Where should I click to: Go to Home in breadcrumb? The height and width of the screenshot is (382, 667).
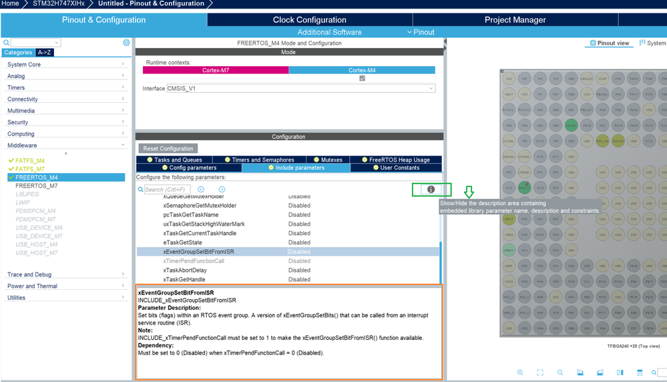pos(10,3)
